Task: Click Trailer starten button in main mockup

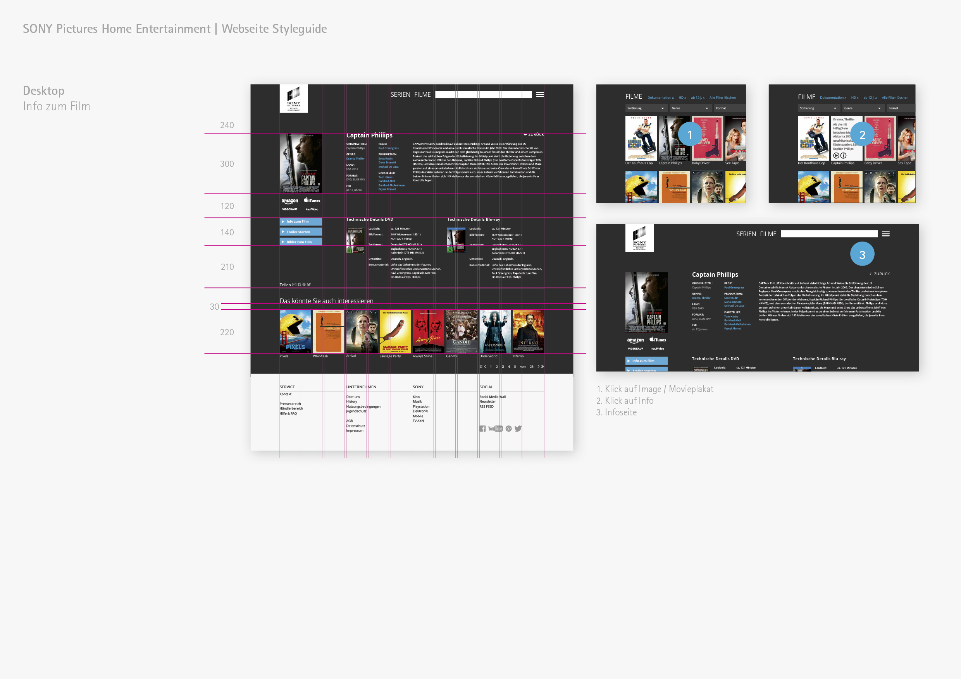Action: (301, 231)
